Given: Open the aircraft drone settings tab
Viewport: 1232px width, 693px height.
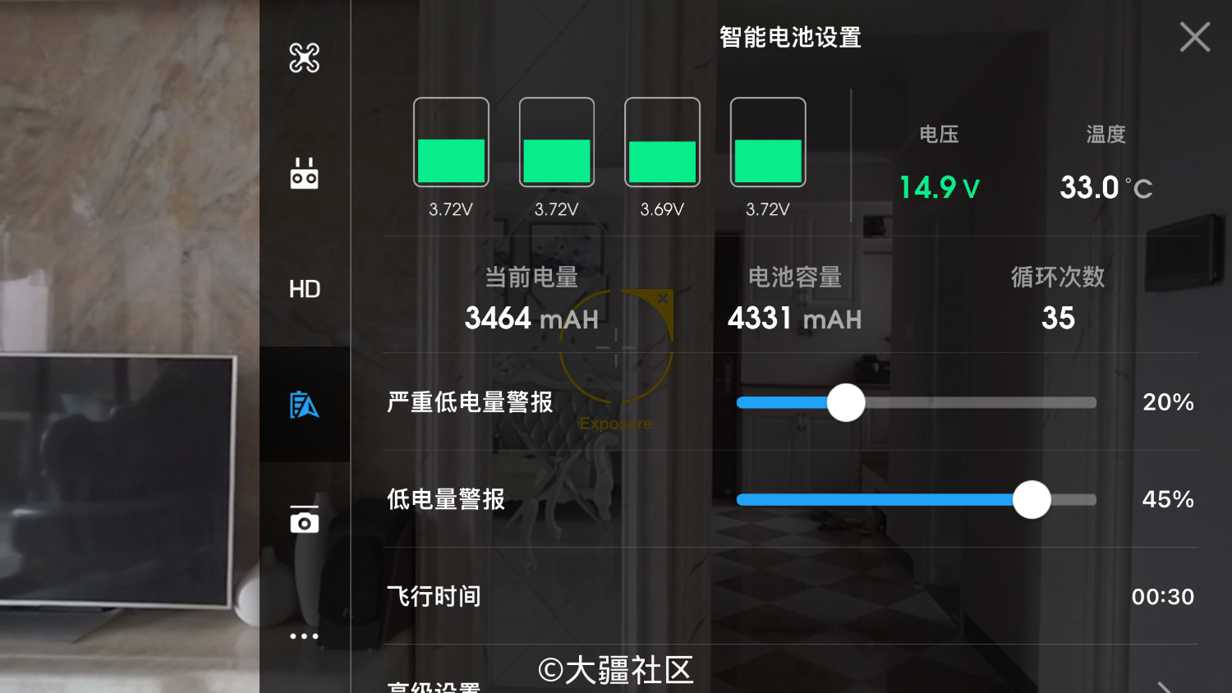Looking at the screenshot, I should (304, 57).
